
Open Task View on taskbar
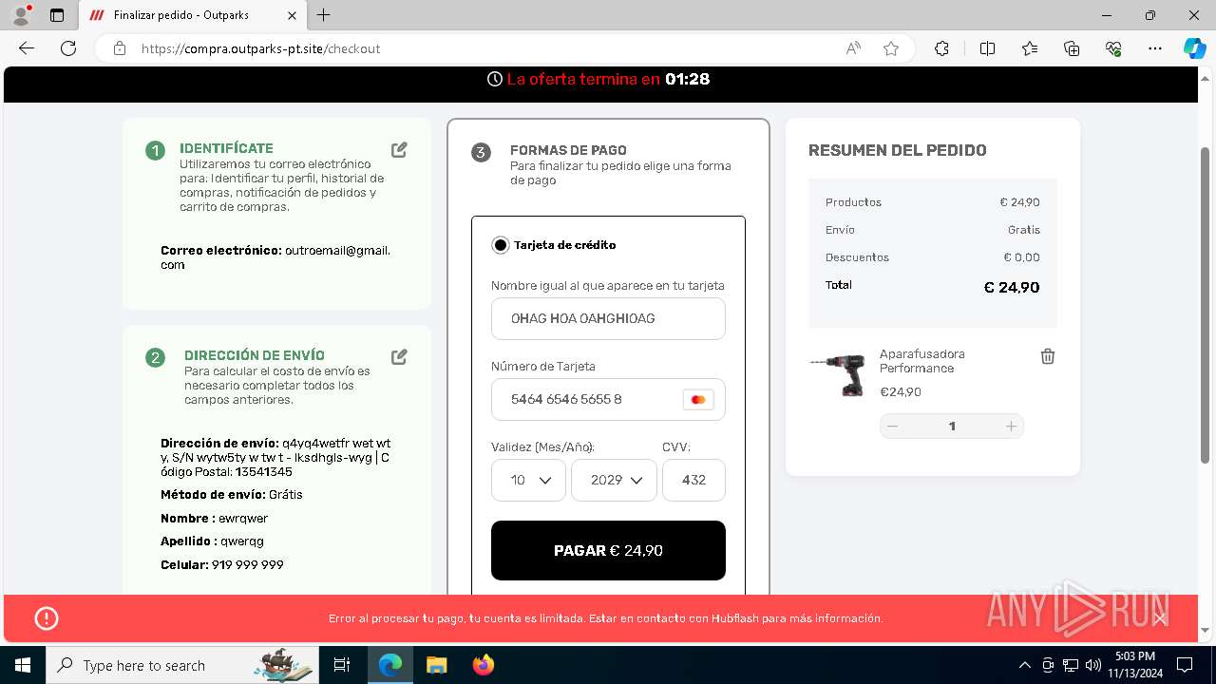point(342,665)
